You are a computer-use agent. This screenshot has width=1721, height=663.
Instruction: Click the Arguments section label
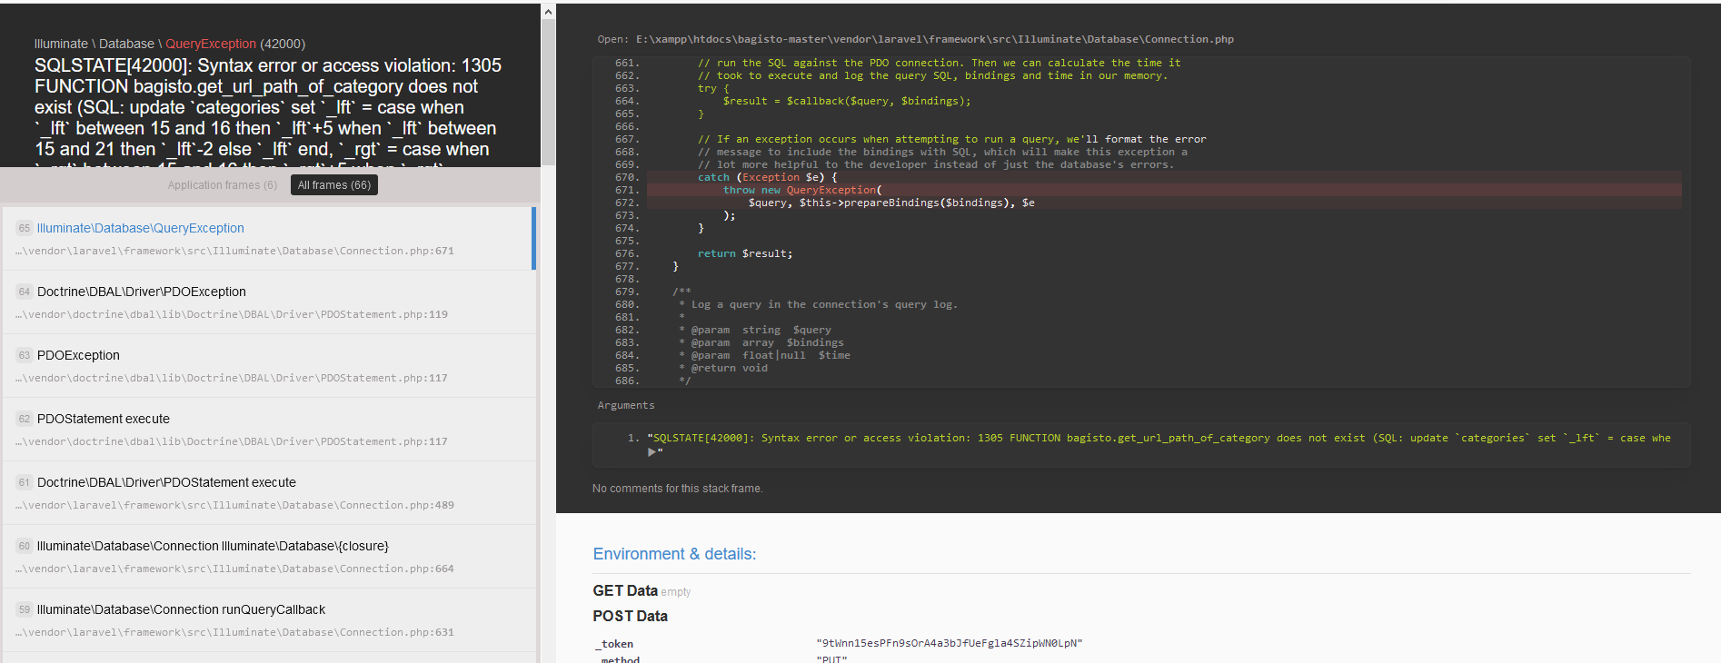pos(625,405)
